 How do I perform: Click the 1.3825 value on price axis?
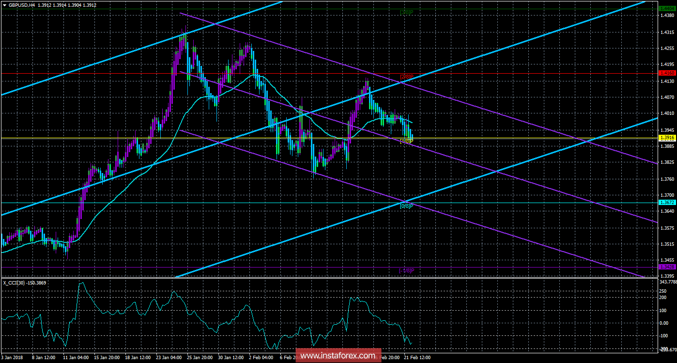pyautogui.click(x=667, y=162)
